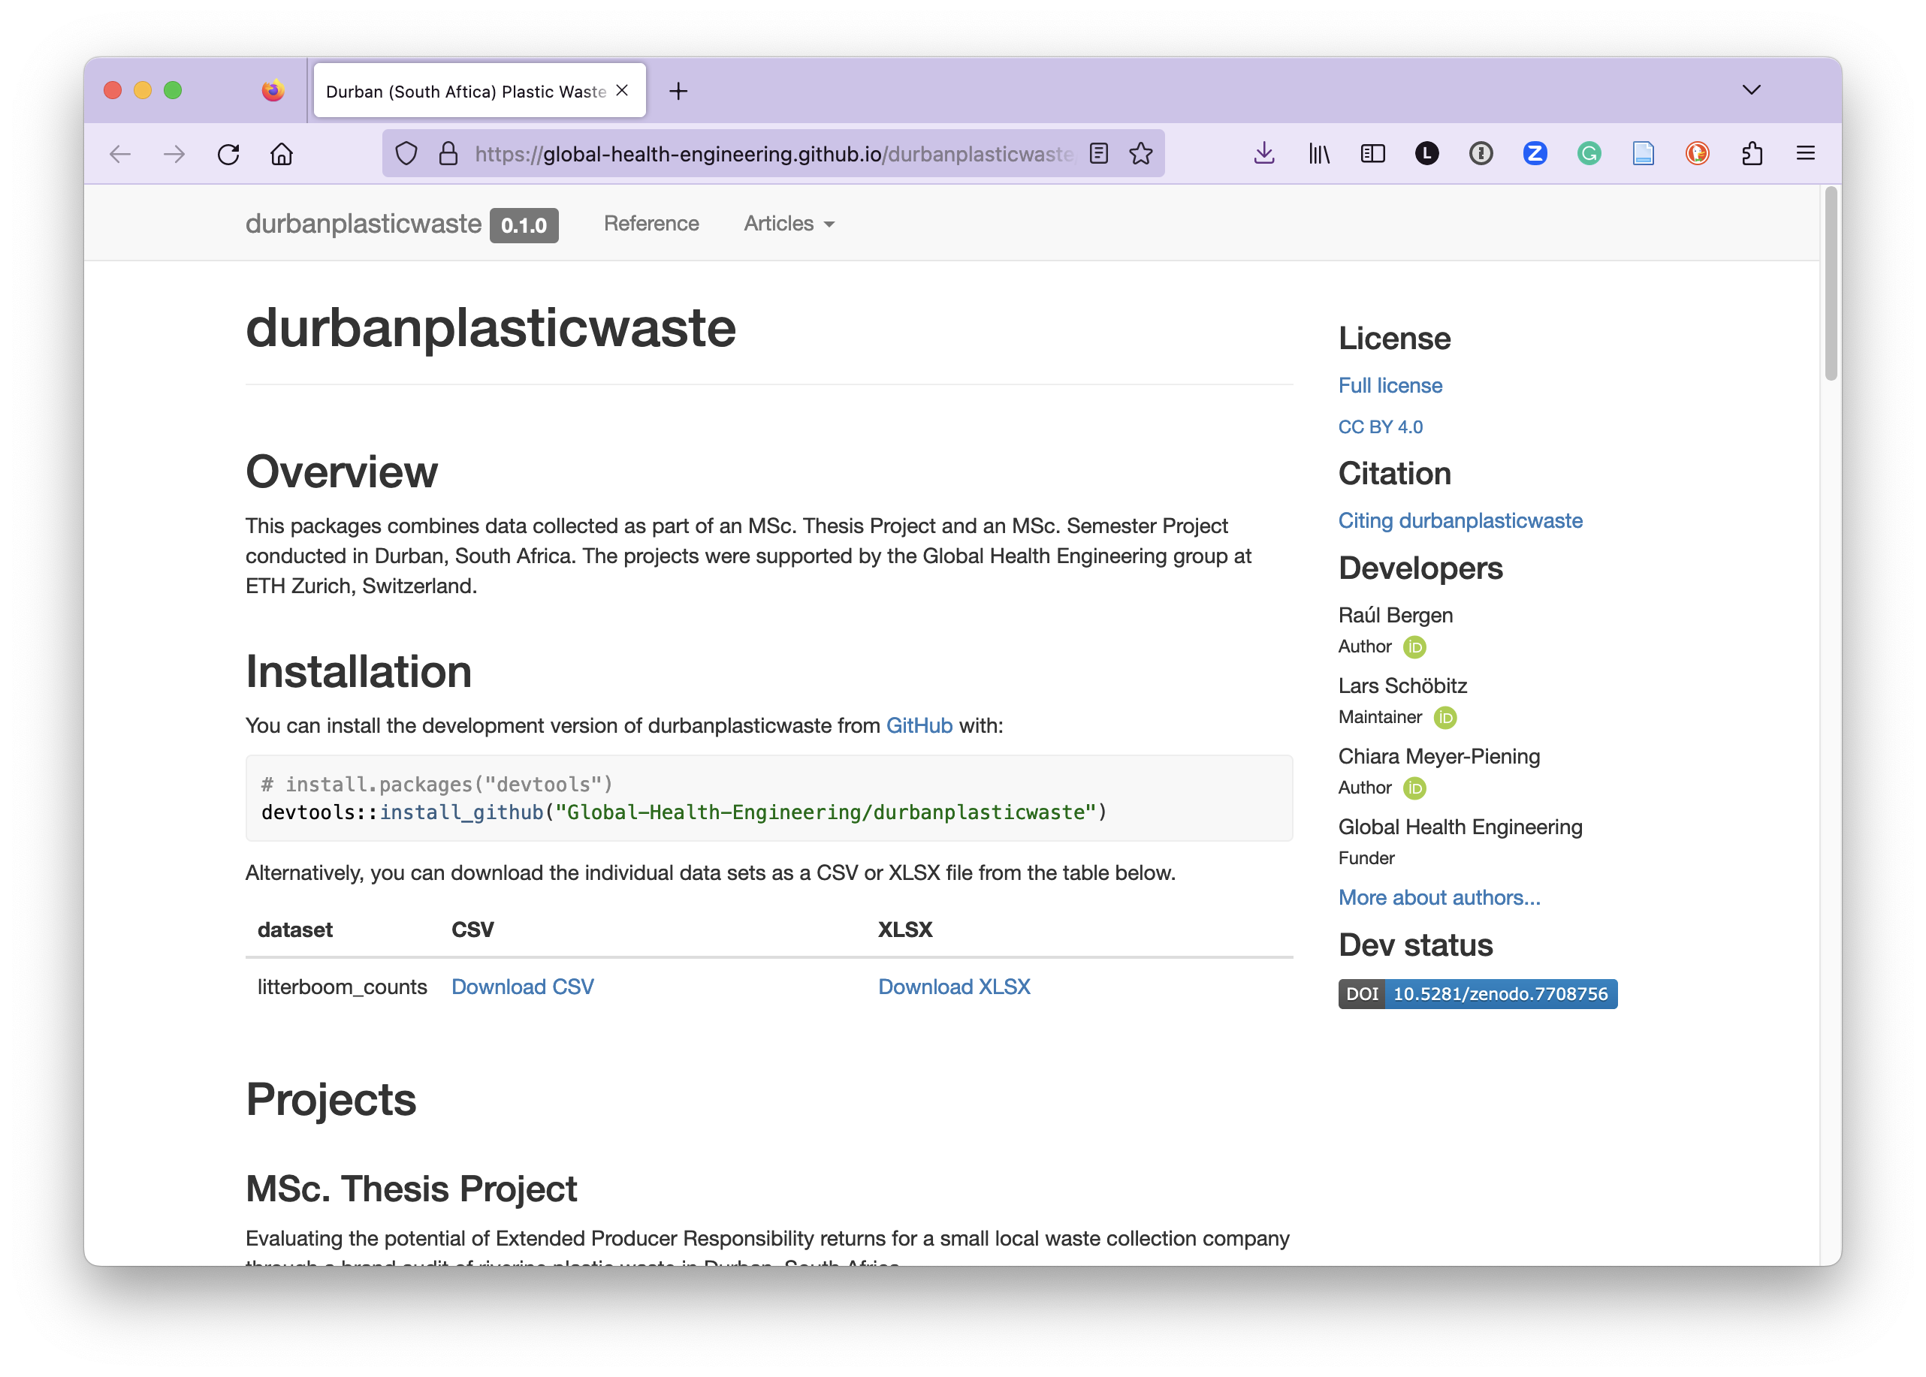Toggle Reader View for the page
The image size is (1926, 1377).
[x=1098, y=153]
